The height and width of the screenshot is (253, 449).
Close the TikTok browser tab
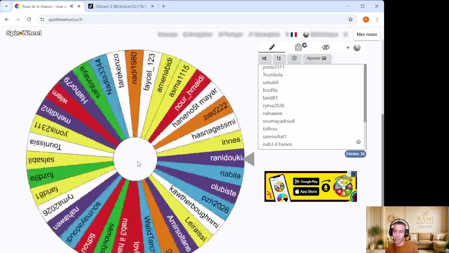click(x=152, y=6)
